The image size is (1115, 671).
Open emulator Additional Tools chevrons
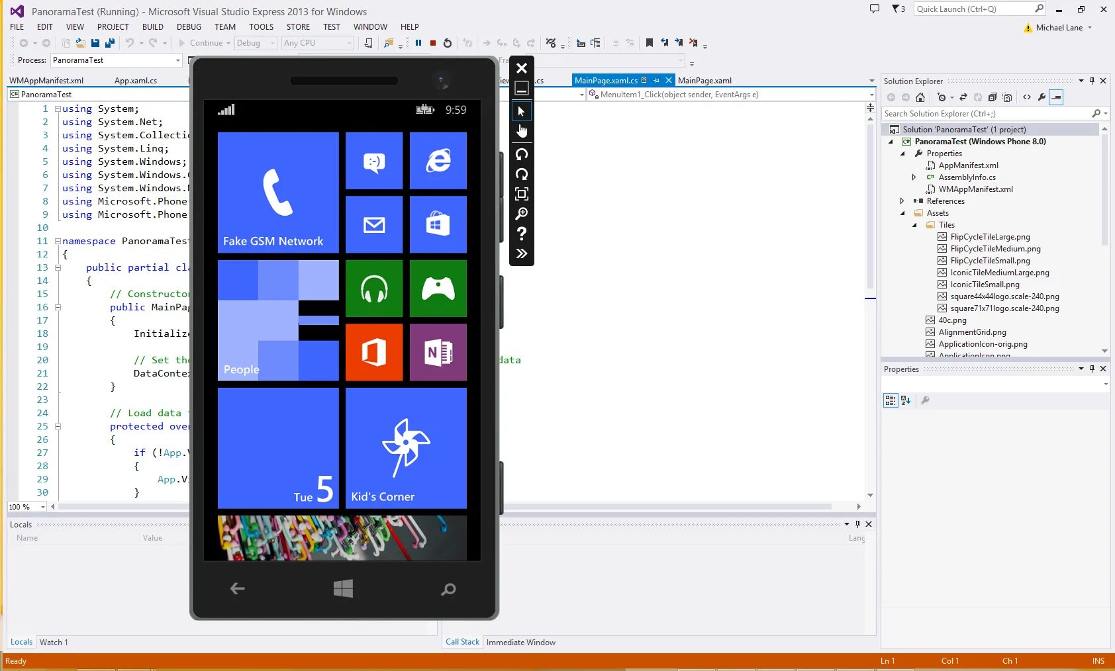pos(522,253)
